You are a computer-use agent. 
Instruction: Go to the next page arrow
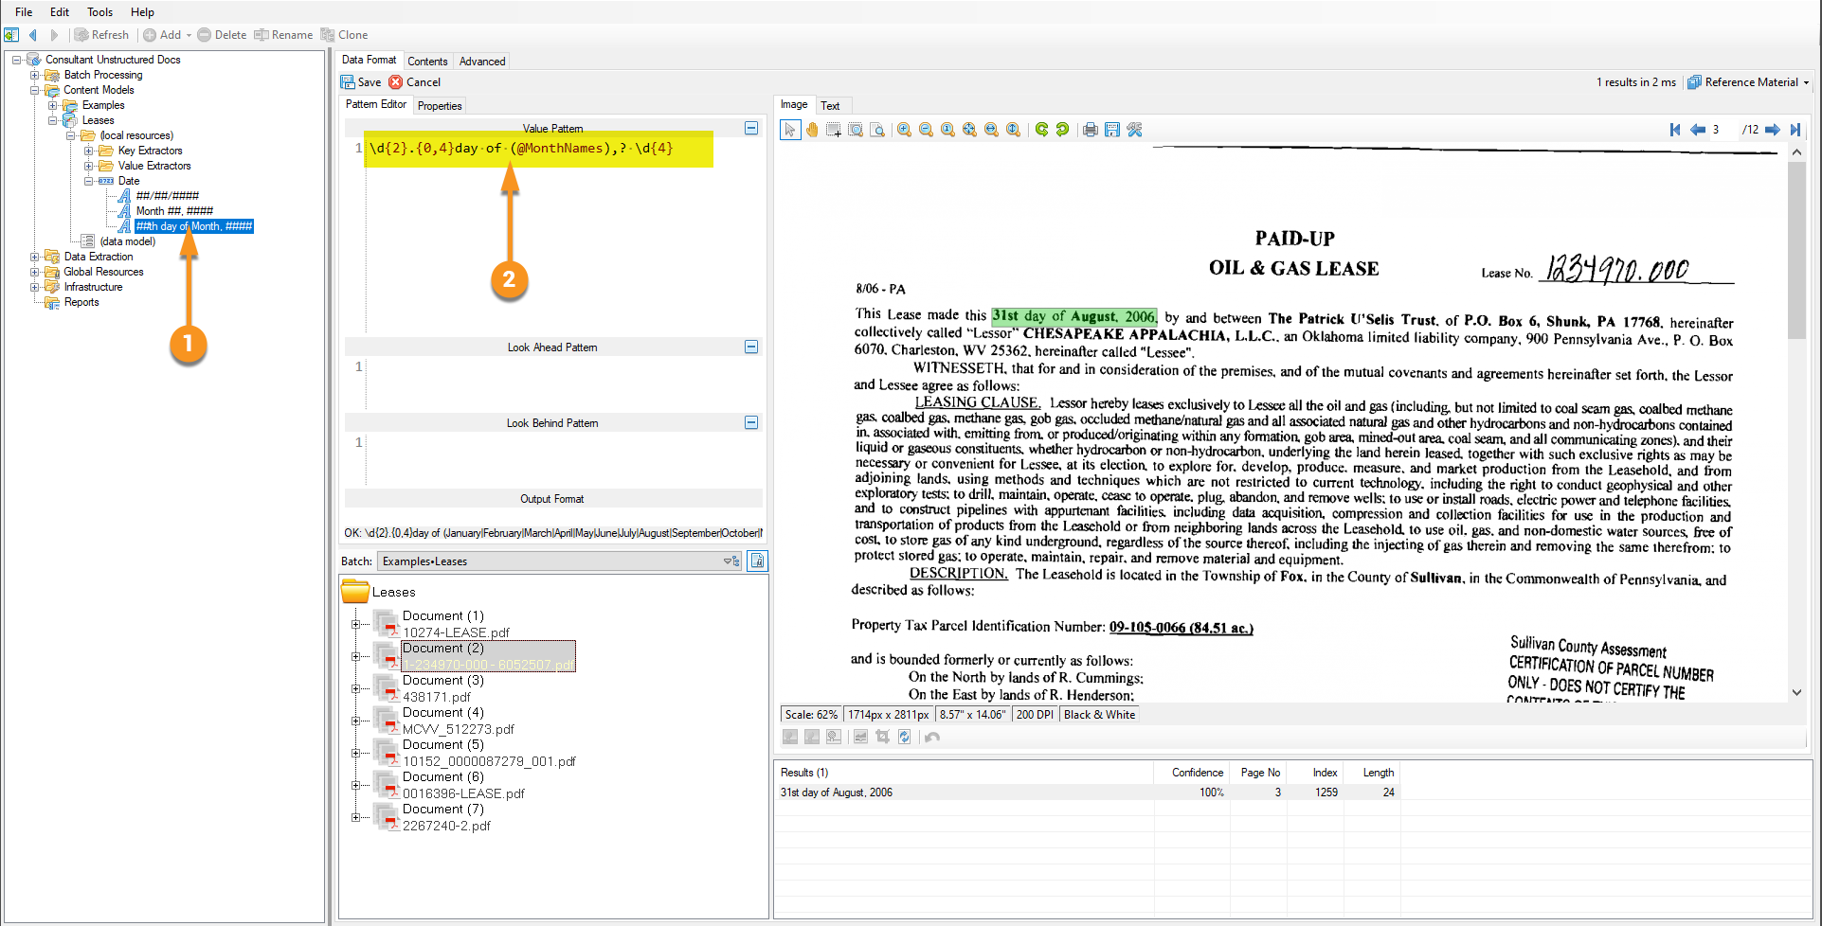click(x=1772, y=130)
